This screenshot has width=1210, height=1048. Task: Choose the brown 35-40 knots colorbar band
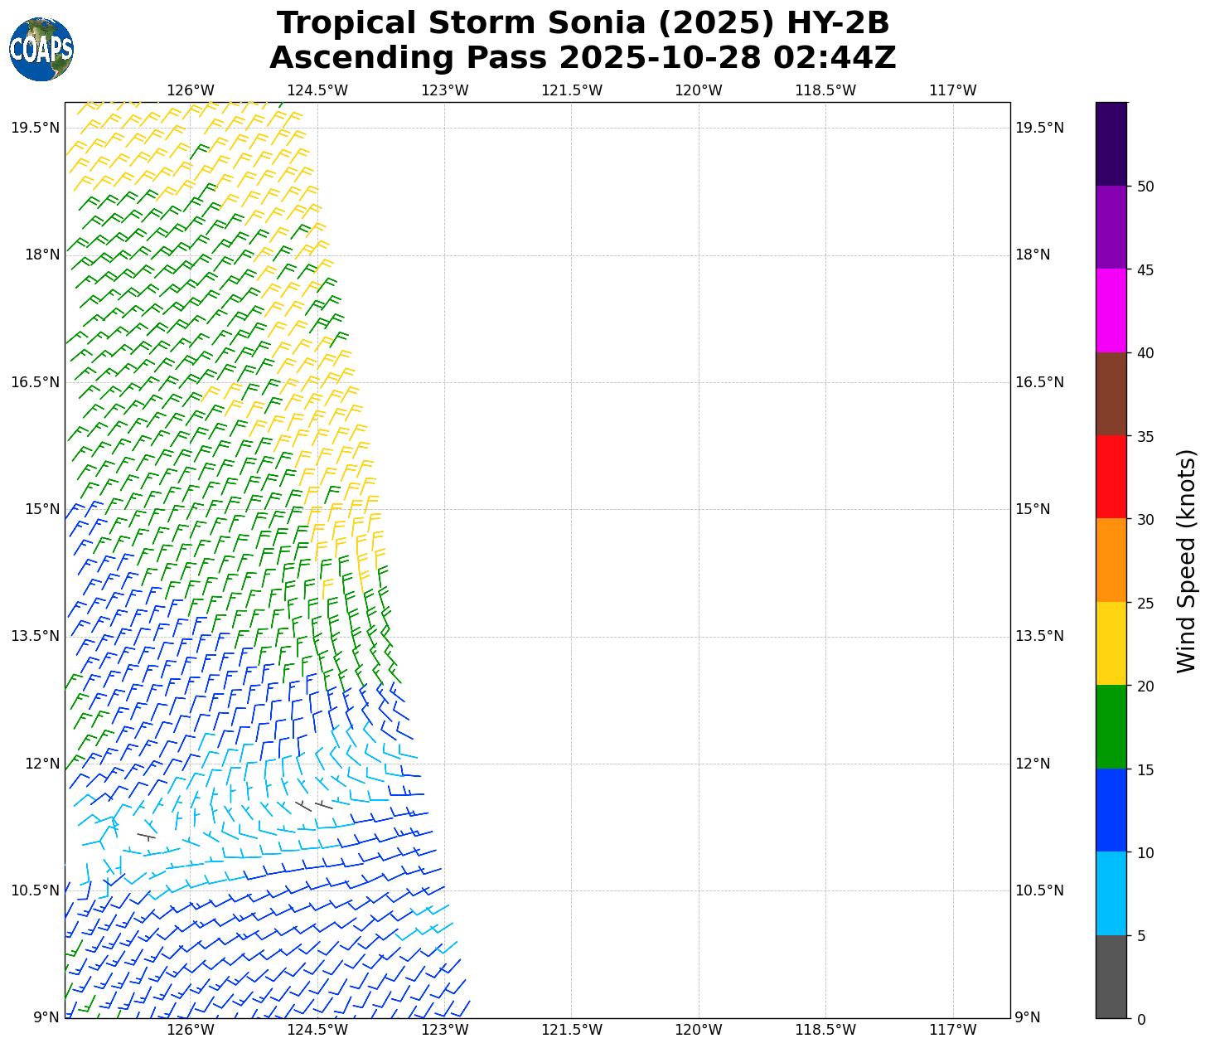click(1111, 394)
